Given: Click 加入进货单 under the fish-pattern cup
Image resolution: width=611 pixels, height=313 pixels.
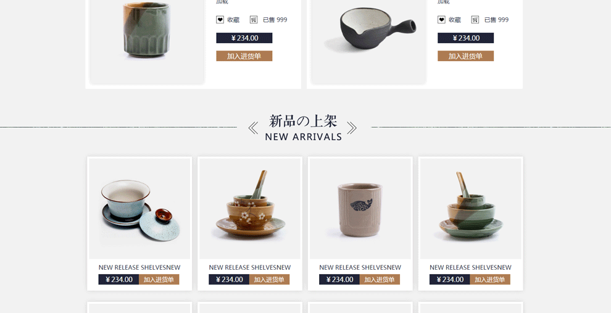Looking at the screenshot, I should coord(380,280).
